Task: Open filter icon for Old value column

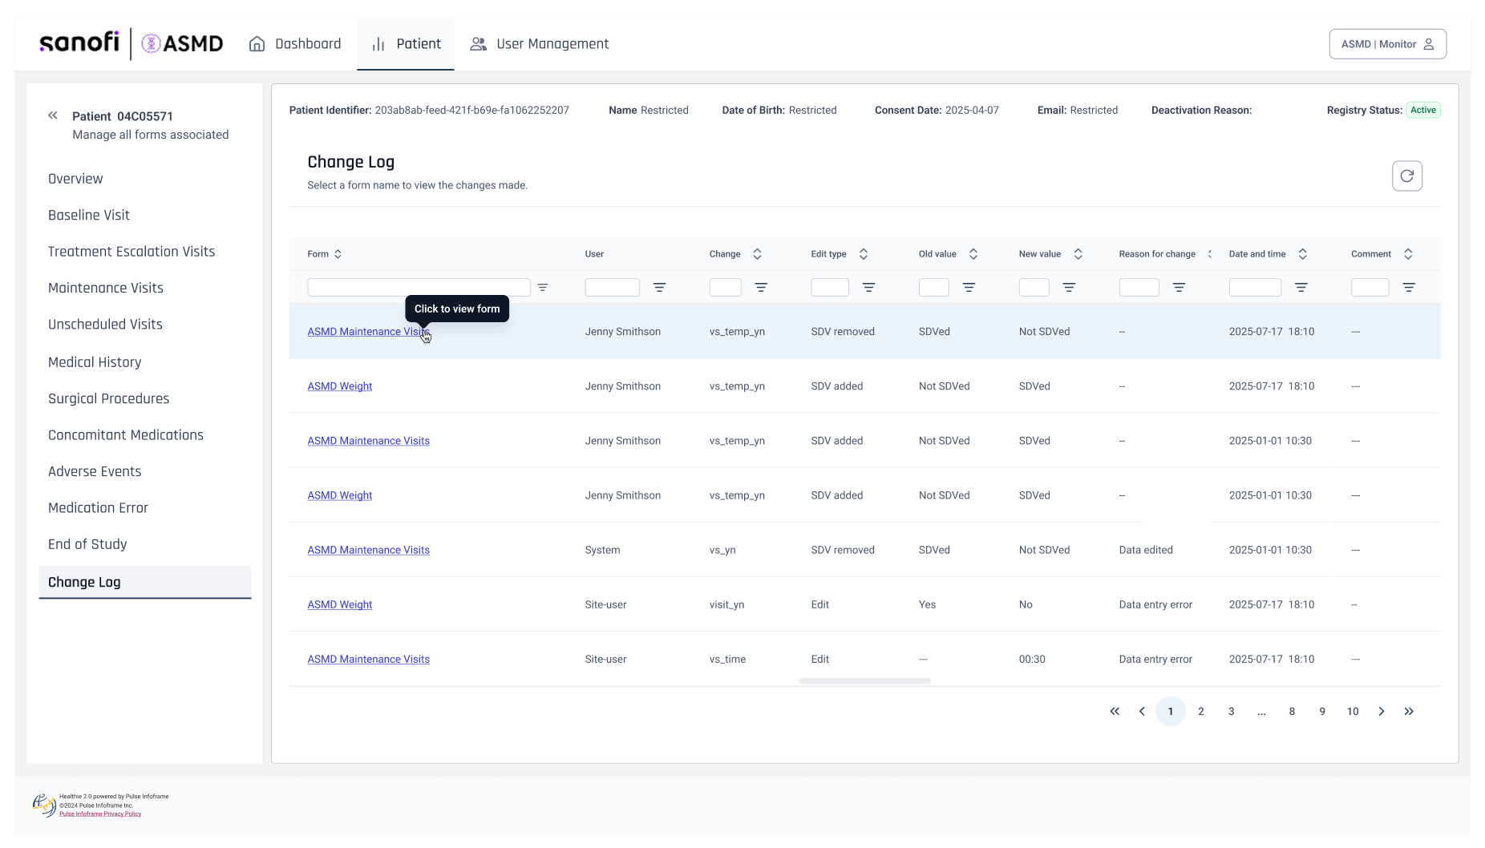Action: (969, 287)
